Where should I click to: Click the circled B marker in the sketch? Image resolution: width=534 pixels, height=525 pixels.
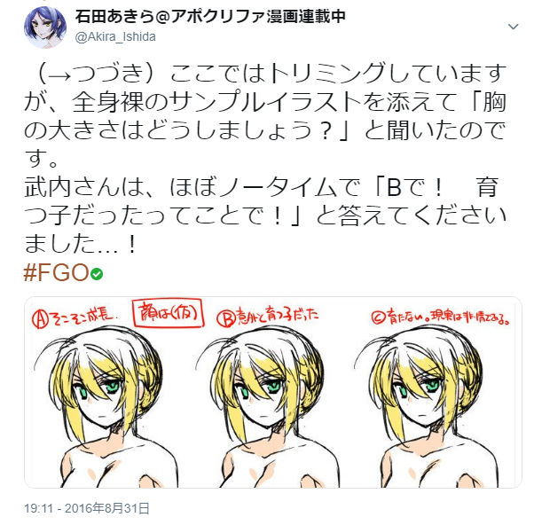(x=226, y=318)
